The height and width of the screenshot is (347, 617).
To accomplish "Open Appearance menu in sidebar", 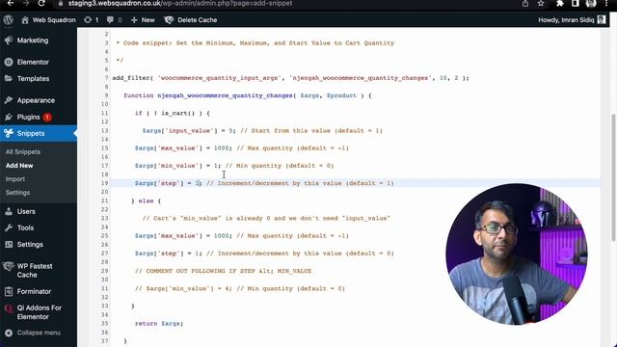I will pyautogui.click(x=36, y=100).
